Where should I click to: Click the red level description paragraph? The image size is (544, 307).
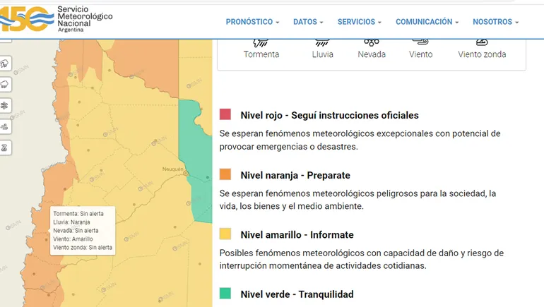click(360, 140)
